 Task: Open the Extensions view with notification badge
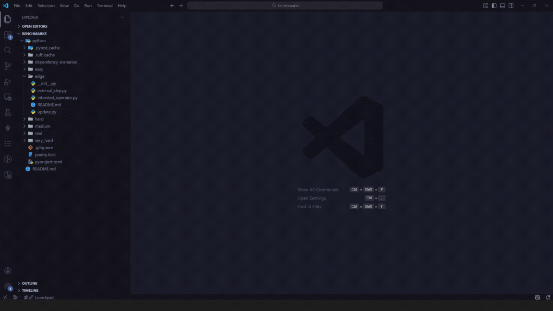click(x=8, y=35)
